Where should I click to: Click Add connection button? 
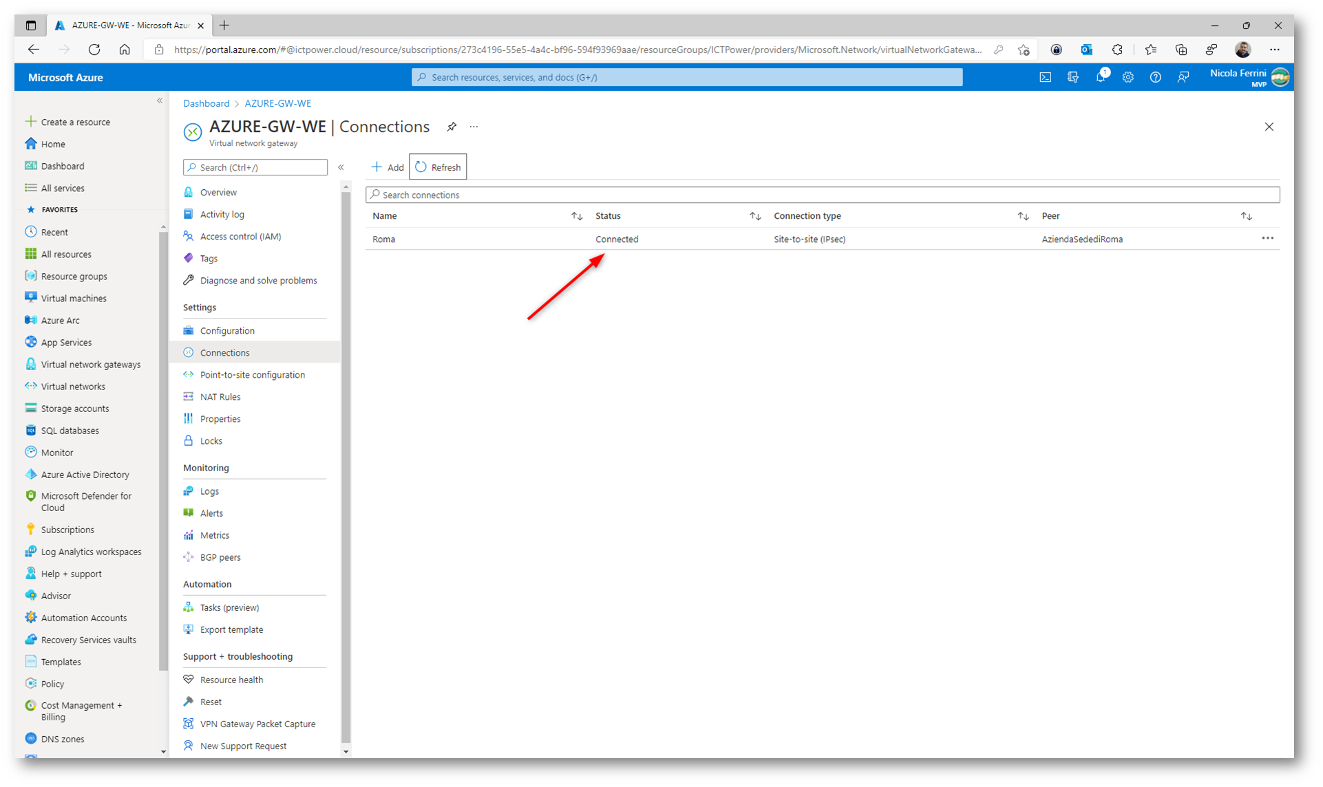coord(388,167)
